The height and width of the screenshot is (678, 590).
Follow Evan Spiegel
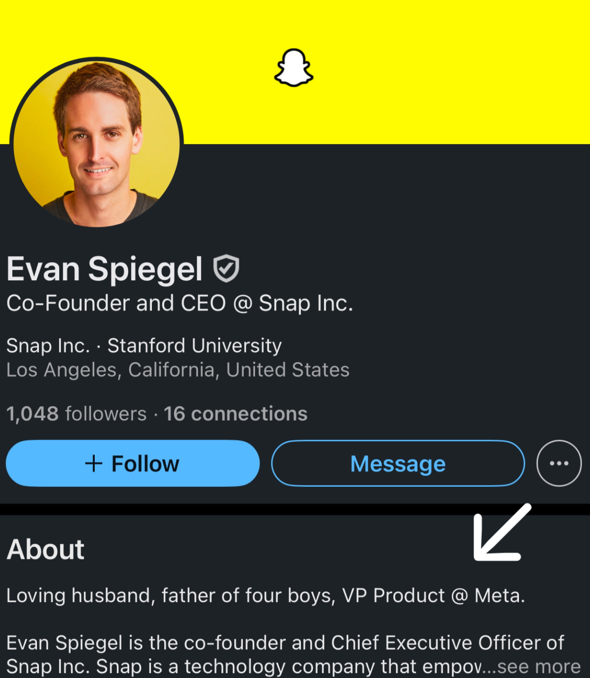[x=132, y=463]
